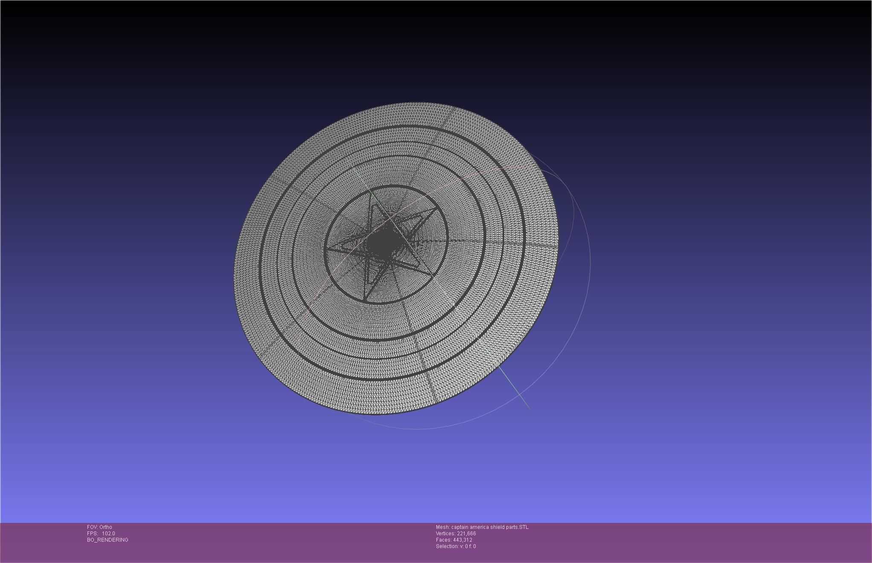The height and width of the screenshot is (563, 872).
Task: Click the purple info bar empty area
Action: pyautogui.click(x=683, y=542)
